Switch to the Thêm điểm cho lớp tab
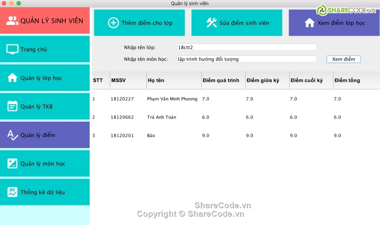 point(139,23)
